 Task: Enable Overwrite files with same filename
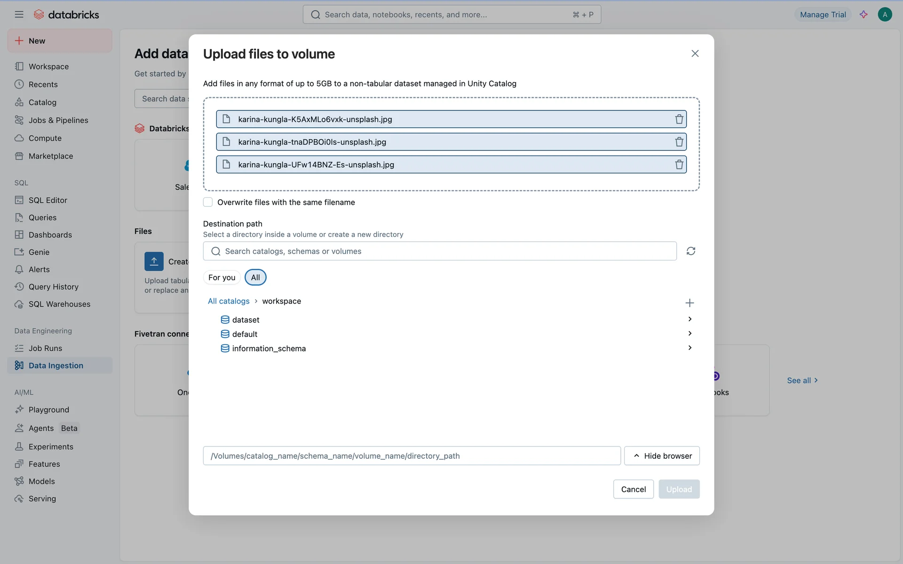point(208,202)
